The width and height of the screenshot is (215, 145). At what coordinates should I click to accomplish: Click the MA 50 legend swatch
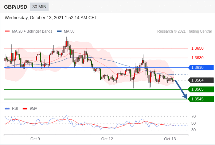[59, 32]
